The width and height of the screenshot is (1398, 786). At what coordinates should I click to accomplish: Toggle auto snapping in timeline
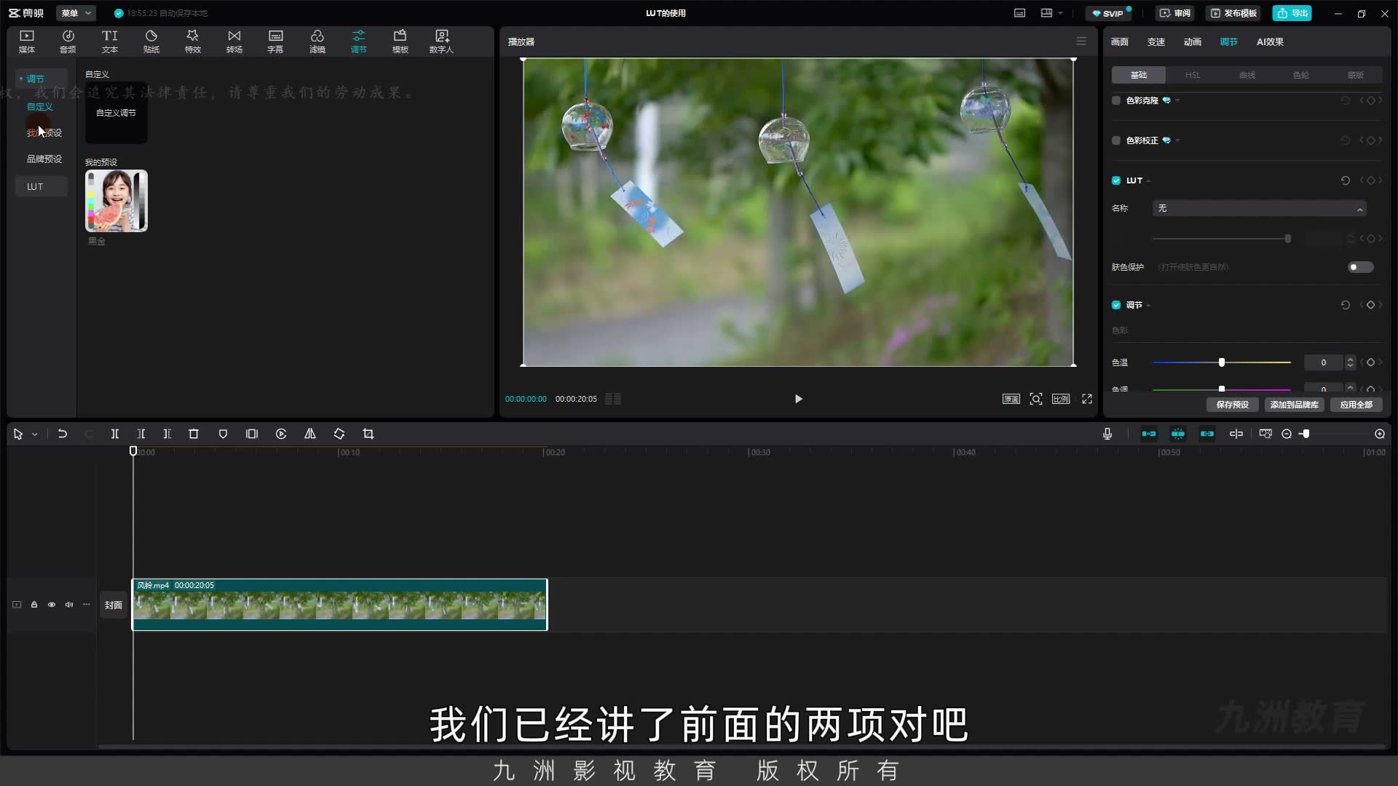(x=1178, y=434)
